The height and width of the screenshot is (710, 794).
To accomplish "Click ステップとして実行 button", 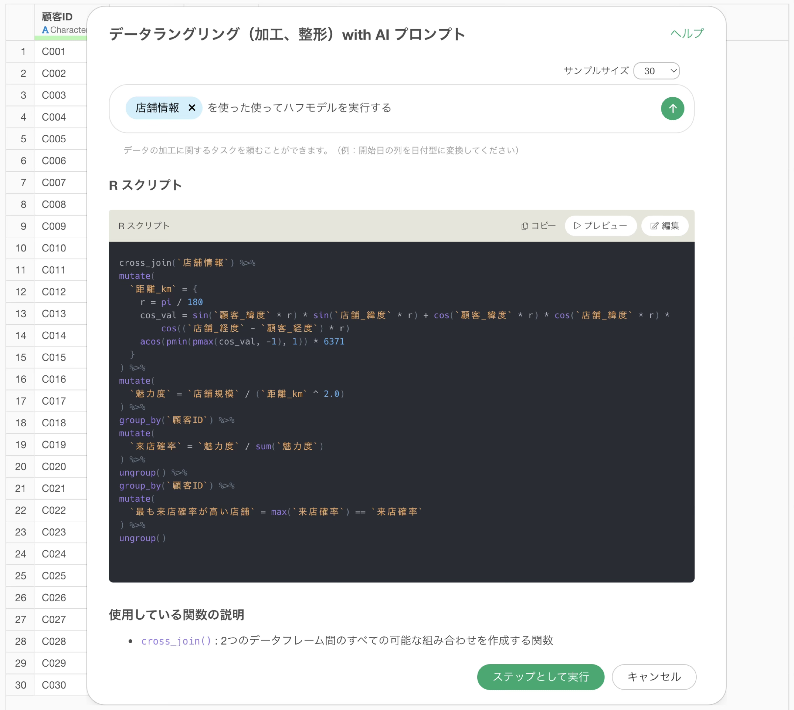I will 540,677.
